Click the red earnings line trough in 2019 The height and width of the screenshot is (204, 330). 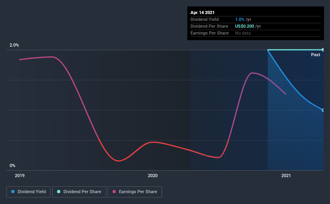pyautogui.click(x=118, y=161)
